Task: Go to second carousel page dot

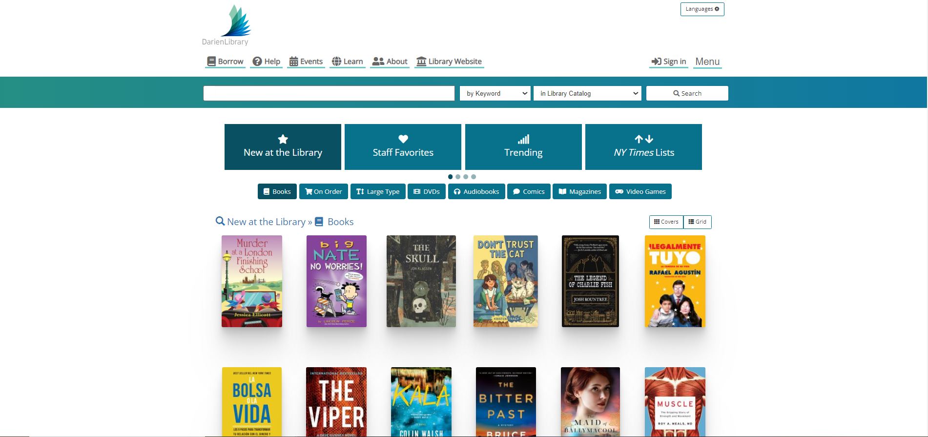Action: pyautogui.click(x=458, y=177)
